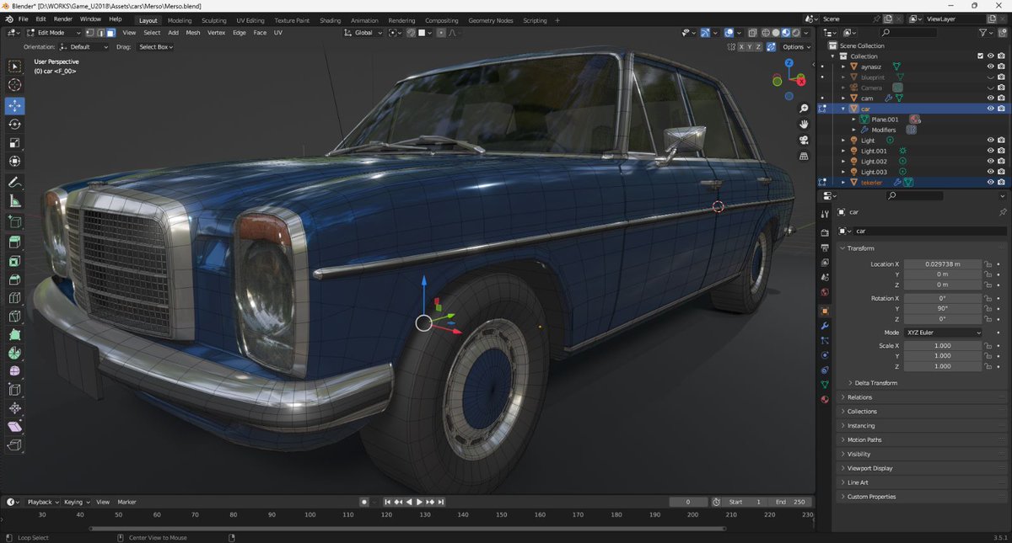
Task: Open the Face menu in viewport header
Action: tap(260, 33)
